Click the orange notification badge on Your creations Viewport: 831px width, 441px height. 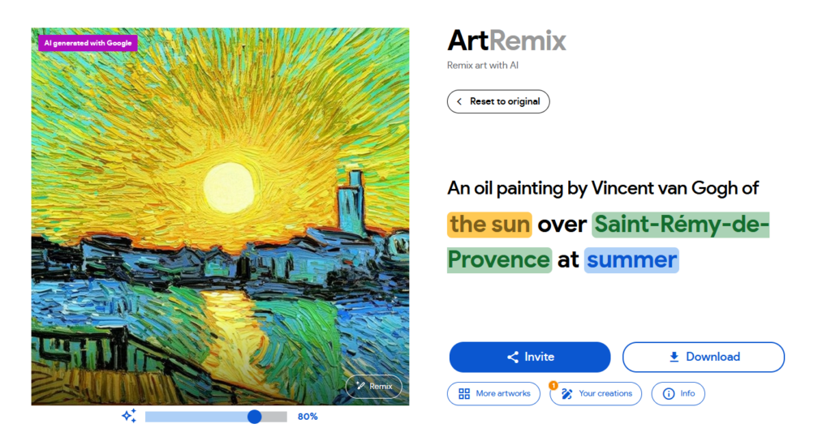tap(553, 385)
